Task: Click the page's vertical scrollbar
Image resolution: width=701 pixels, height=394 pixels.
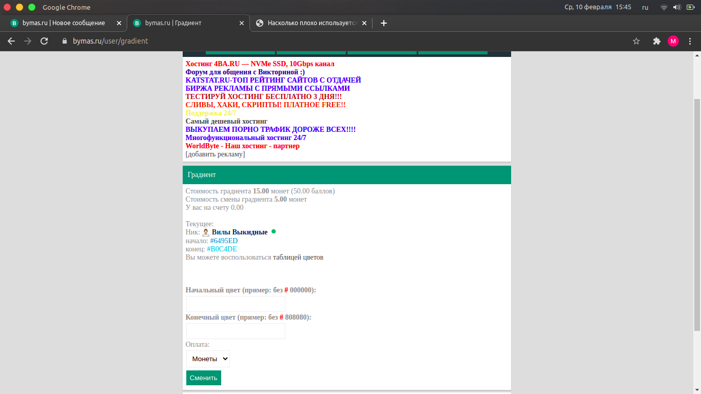Action: (697, 214)
